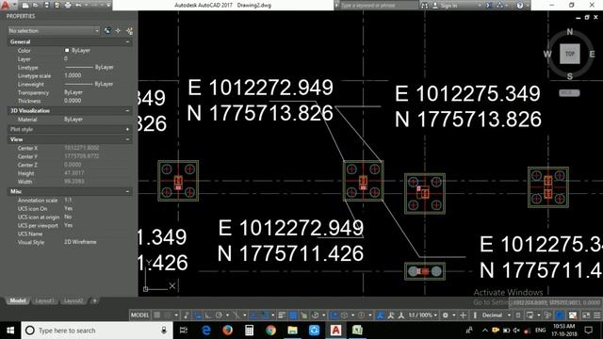Click the Save As icon in quick access toolbar
Image resolution: width=603 pixels, height=339 pixels.
click(57, 5)
